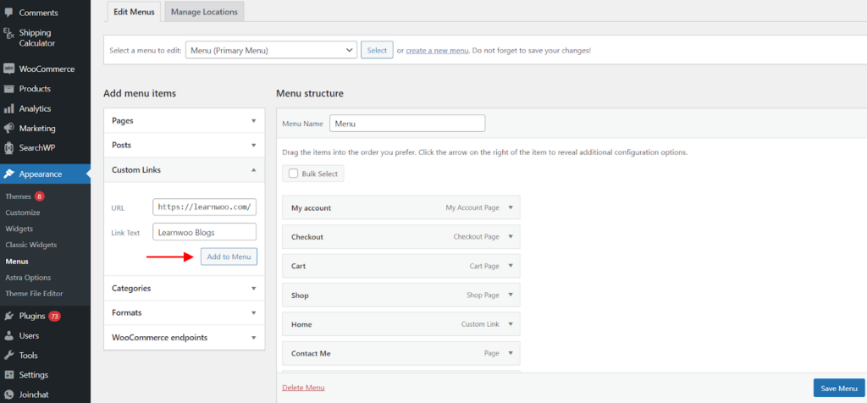Open the Themes submenu item
The height and width of the screenshot is (403, 867).
[19, 196]
